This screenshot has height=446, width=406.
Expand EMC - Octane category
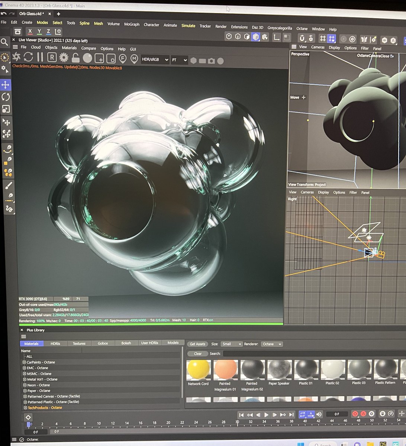pos(24,368)
